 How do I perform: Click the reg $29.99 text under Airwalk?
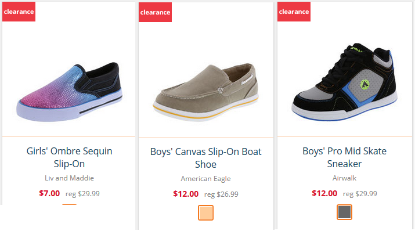pos(360,194)
